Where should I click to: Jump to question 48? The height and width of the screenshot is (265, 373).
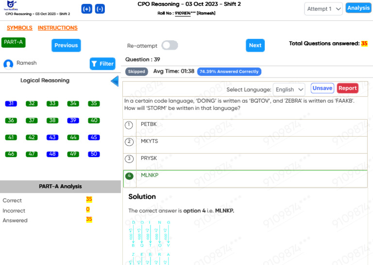(52, 154)
